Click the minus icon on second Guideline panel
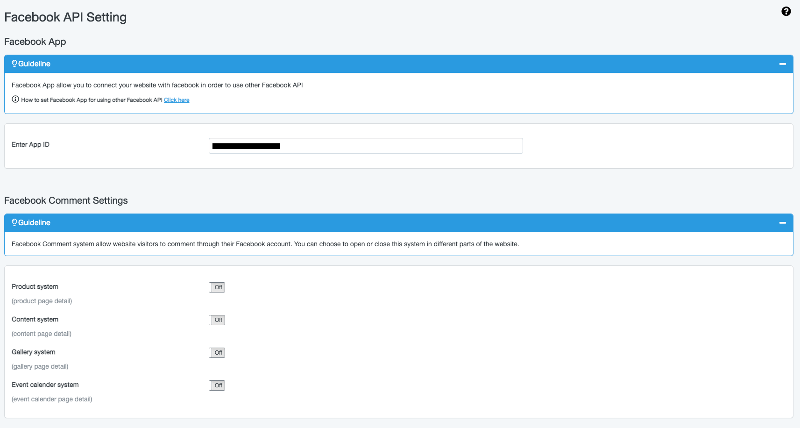800x428 pixels. point(782,223)
